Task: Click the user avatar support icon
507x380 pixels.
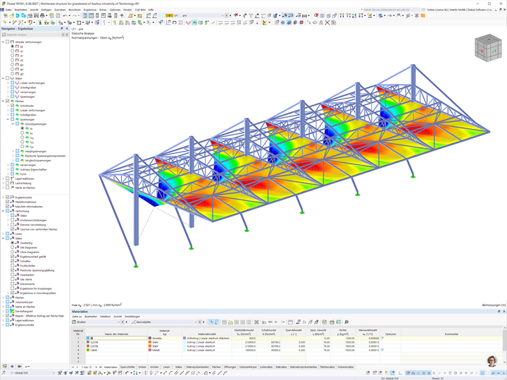Action: point(492,361)
